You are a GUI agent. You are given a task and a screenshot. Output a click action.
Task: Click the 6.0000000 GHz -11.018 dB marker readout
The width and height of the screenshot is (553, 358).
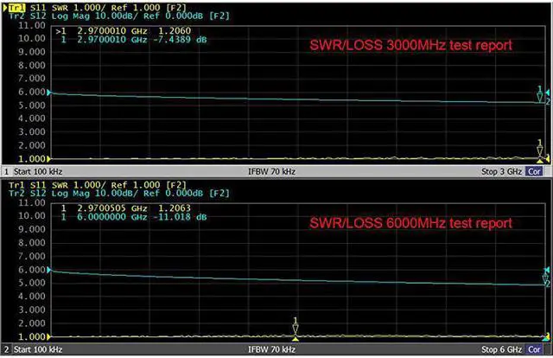(121, 220)
